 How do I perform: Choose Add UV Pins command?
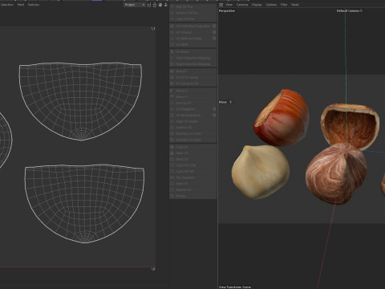pos(193,6)
